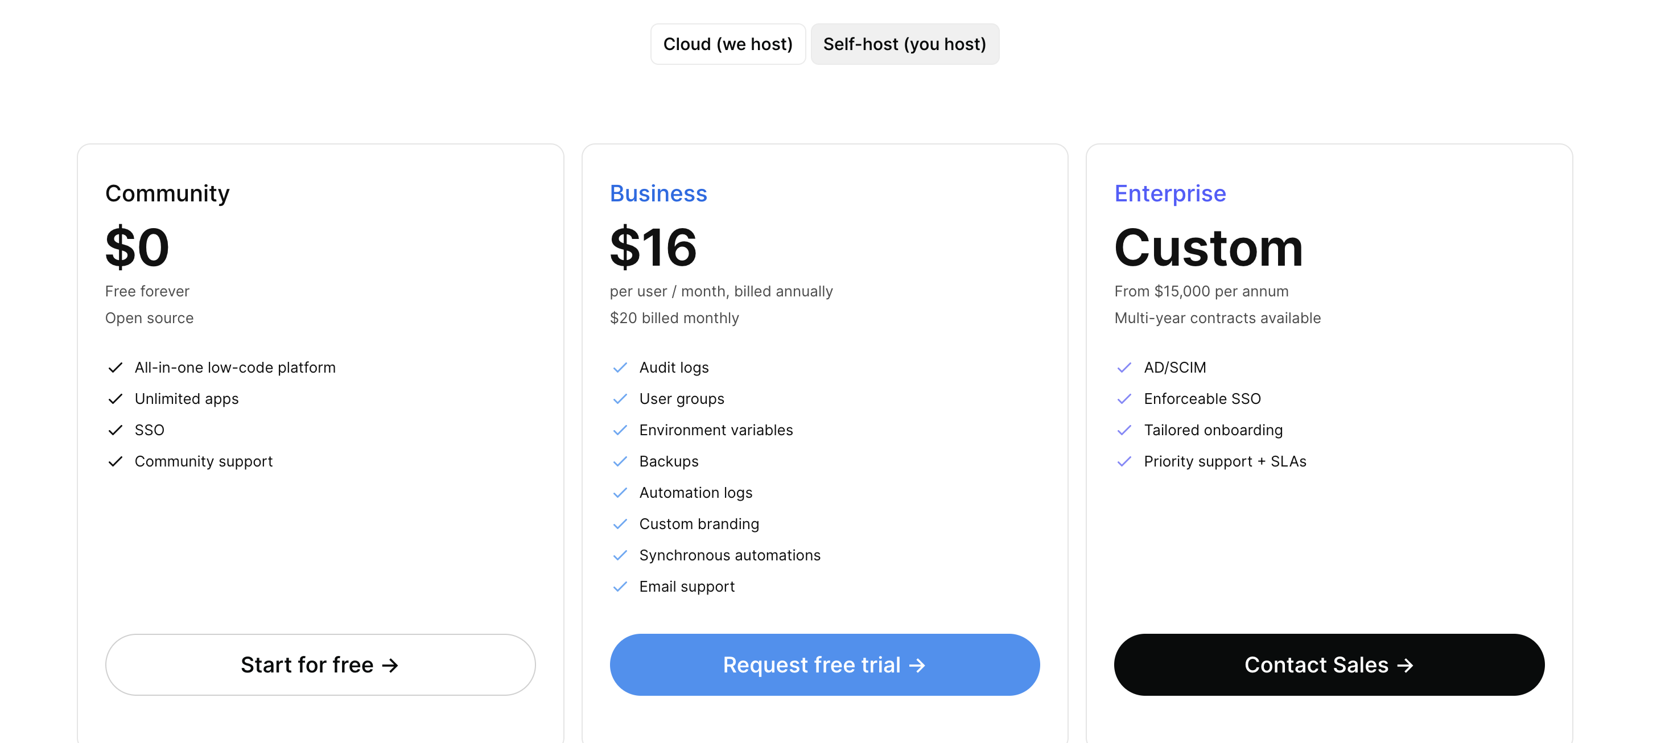The height and width of the screenshot is (743, 1665).
Task: Click checkmark beside AD/SCIM feature
Action: tap(1124, 368)
